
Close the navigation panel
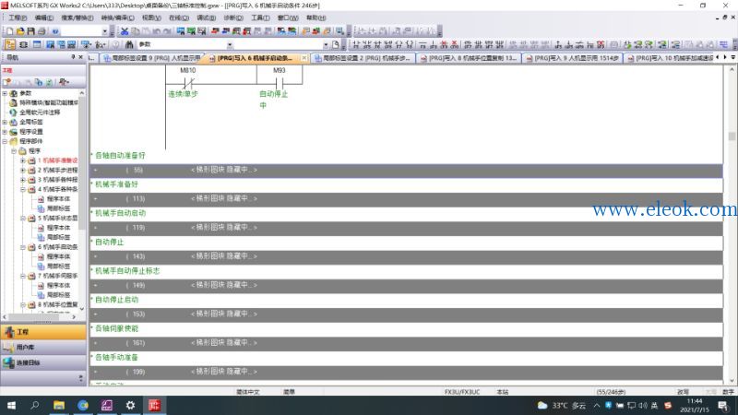coord(80,57)
